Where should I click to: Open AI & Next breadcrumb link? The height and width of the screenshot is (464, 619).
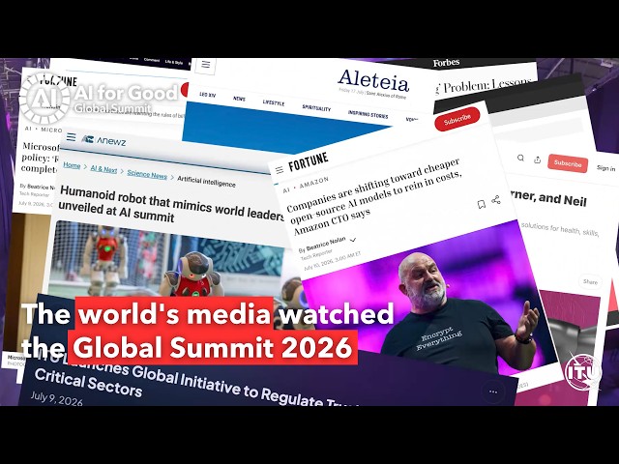[103, 169]
